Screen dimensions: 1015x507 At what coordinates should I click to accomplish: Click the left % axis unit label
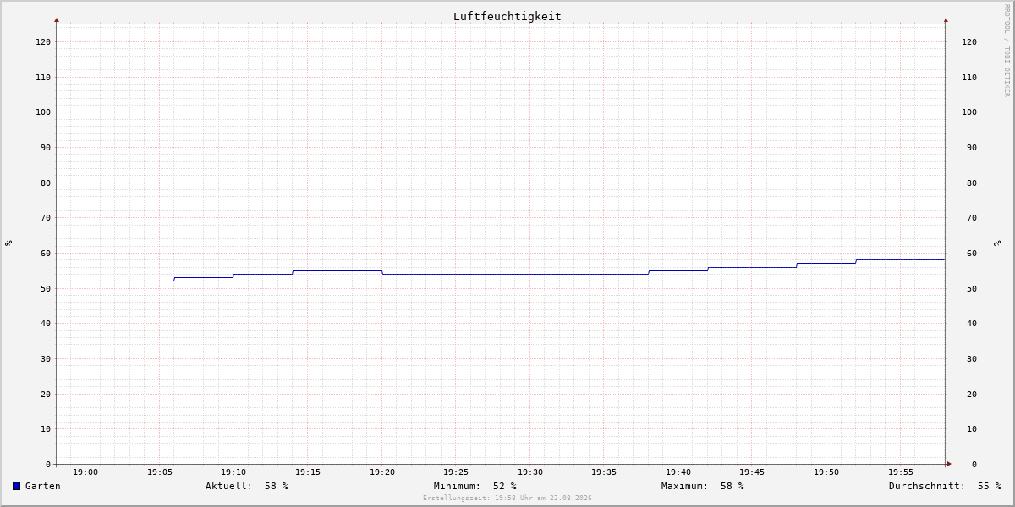click(8, 243)
